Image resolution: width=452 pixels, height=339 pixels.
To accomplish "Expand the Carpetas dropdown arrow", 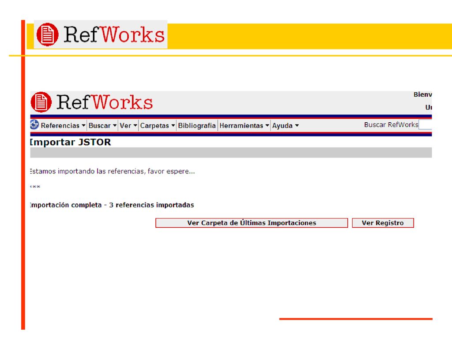I will [173, 125].
